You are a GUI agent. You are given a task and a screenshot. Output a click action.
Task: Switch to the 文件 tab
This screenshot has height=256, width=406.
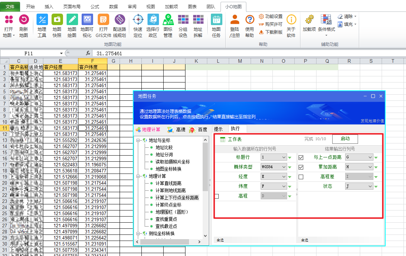(x=10, y=6)
